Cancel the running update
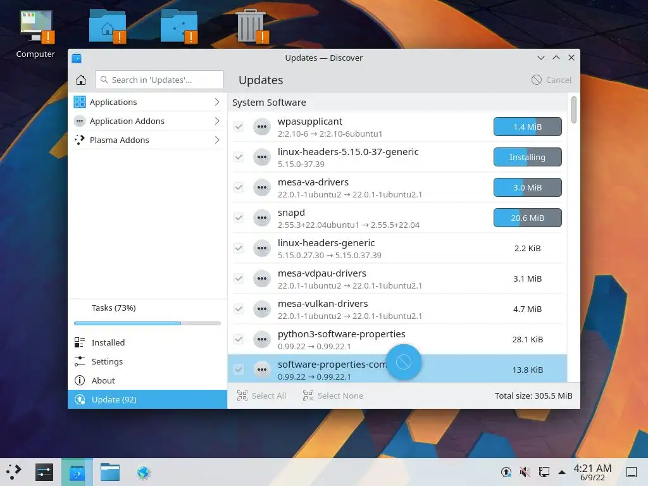This screenshot has width=648, height=486. coord(551,80)
